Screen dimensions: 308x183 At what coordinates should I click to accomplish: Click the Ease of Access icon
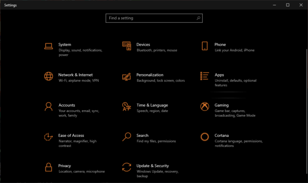48,137
